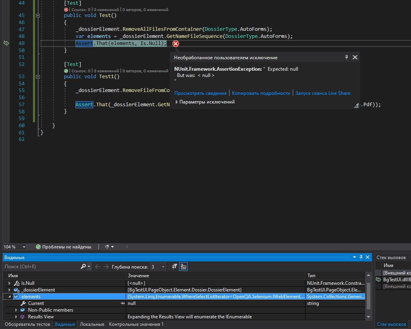Image resolution: width=411 pixels, height=329 pixels.
Task: Open the Обозреватель тестов tab
Action: [x=27, y=324]
